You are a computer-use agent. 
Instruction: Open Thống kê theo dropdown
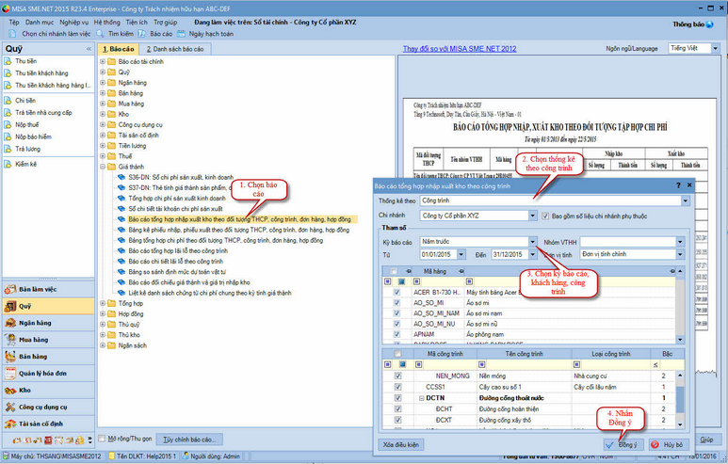686,200
